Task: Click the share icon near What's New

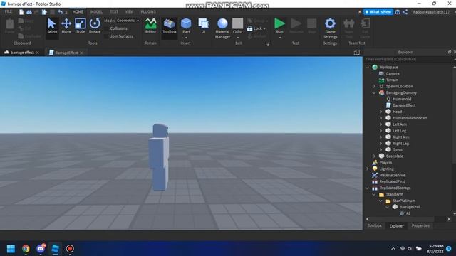Action: pyautogui.click(x=405, y=12)
